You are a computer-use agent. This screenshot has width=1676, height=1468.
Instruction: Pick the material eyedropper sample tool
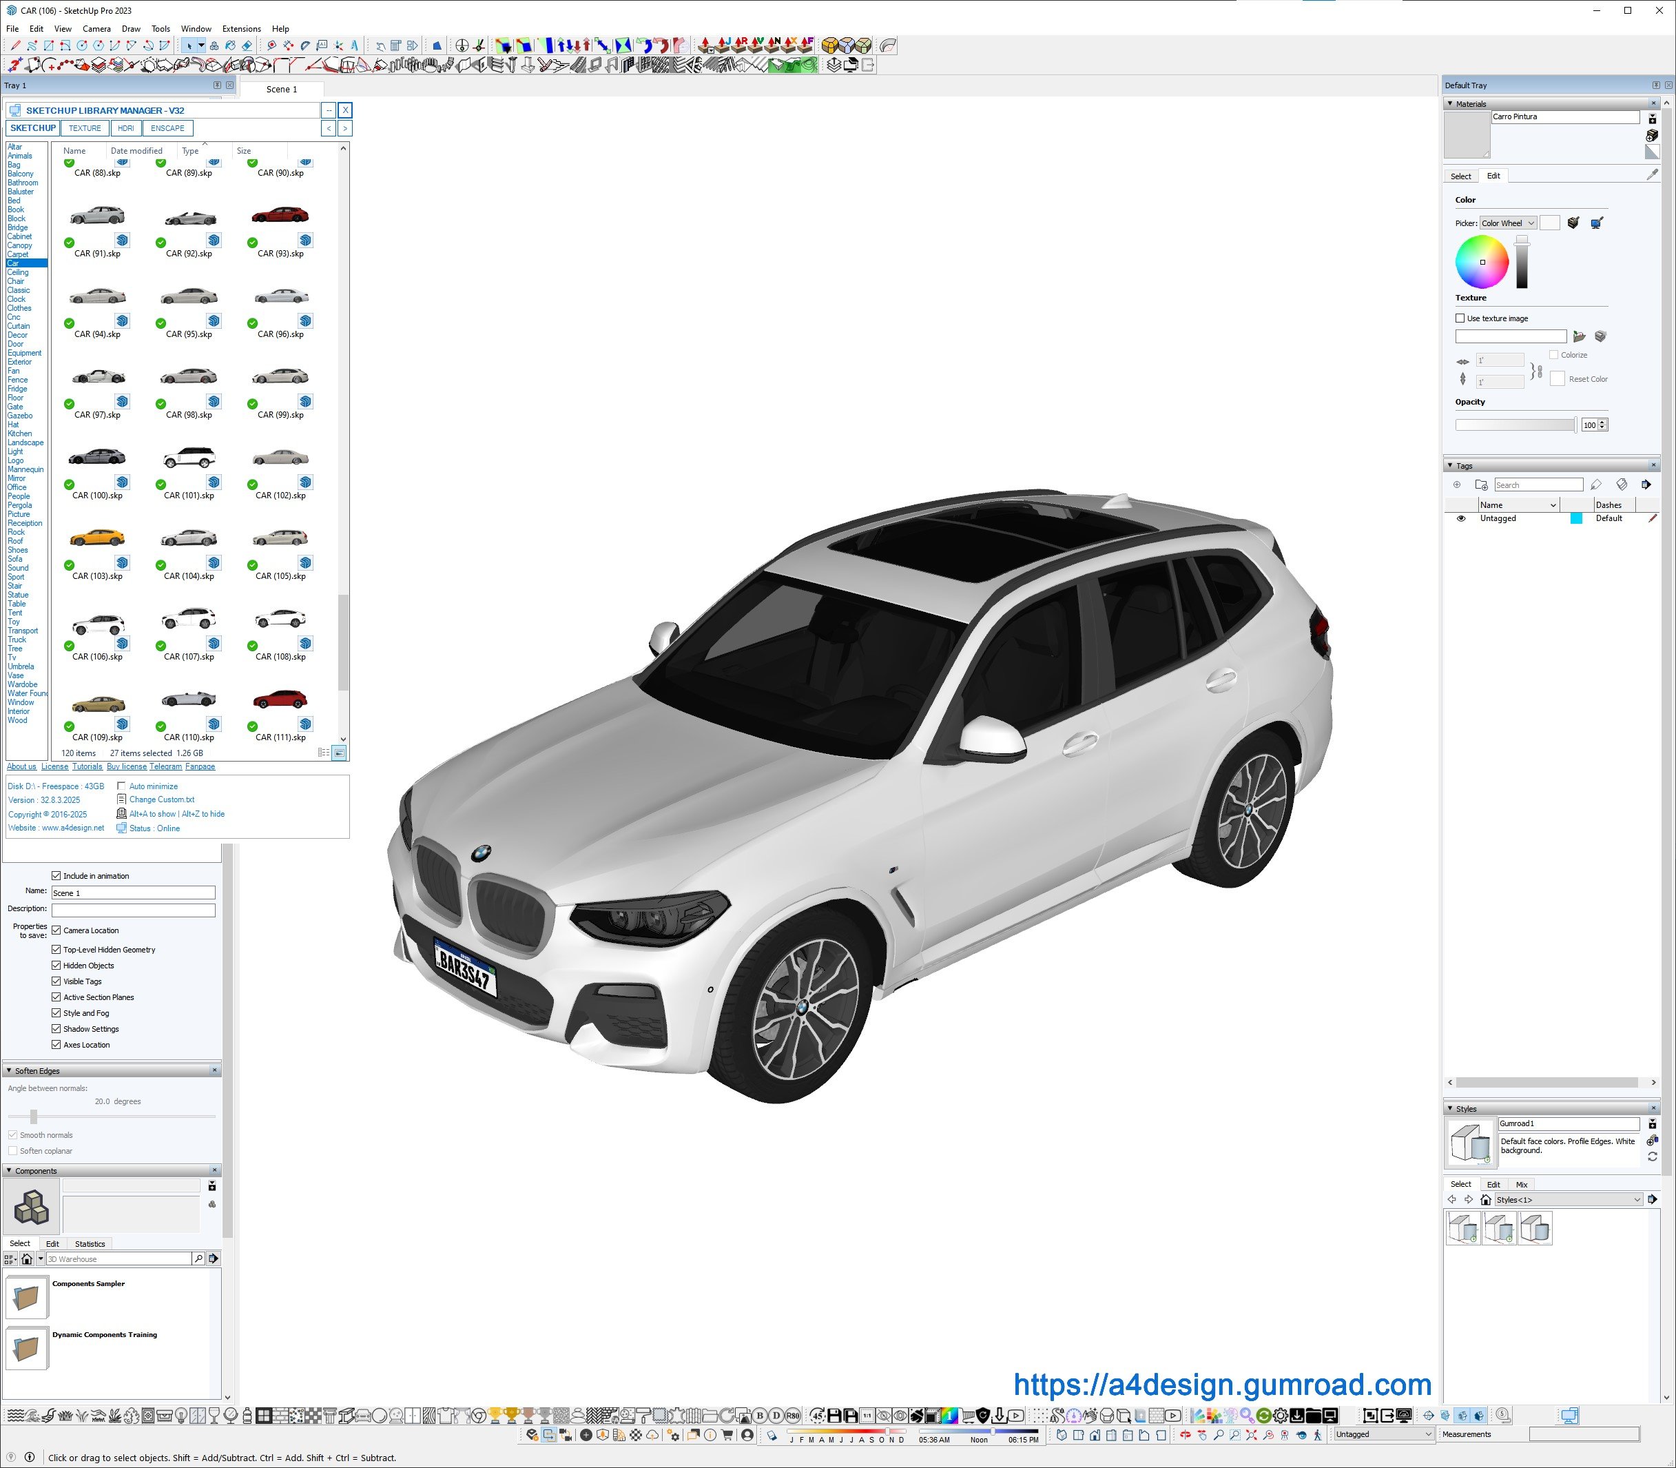click(x=1653, y=174)
